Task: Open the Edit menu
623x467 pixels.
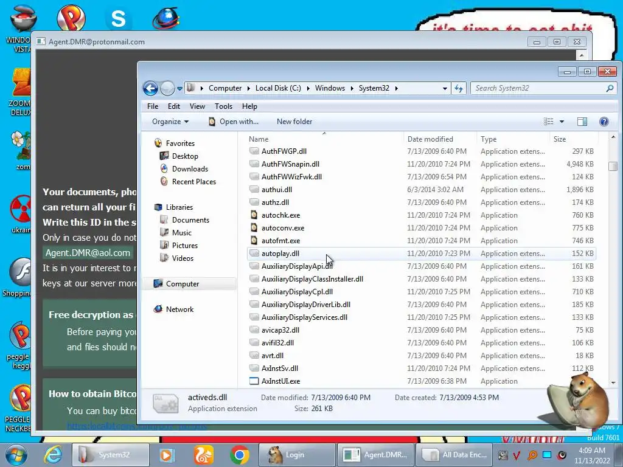Action: pos(173,106)
